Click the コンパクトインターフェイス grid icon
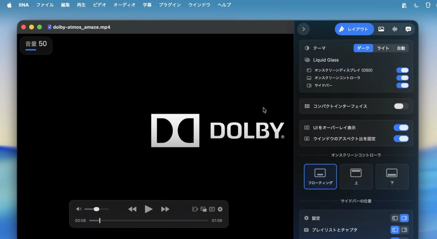The image size is (437, 239). pyautogui.click(x=307, y=106)
